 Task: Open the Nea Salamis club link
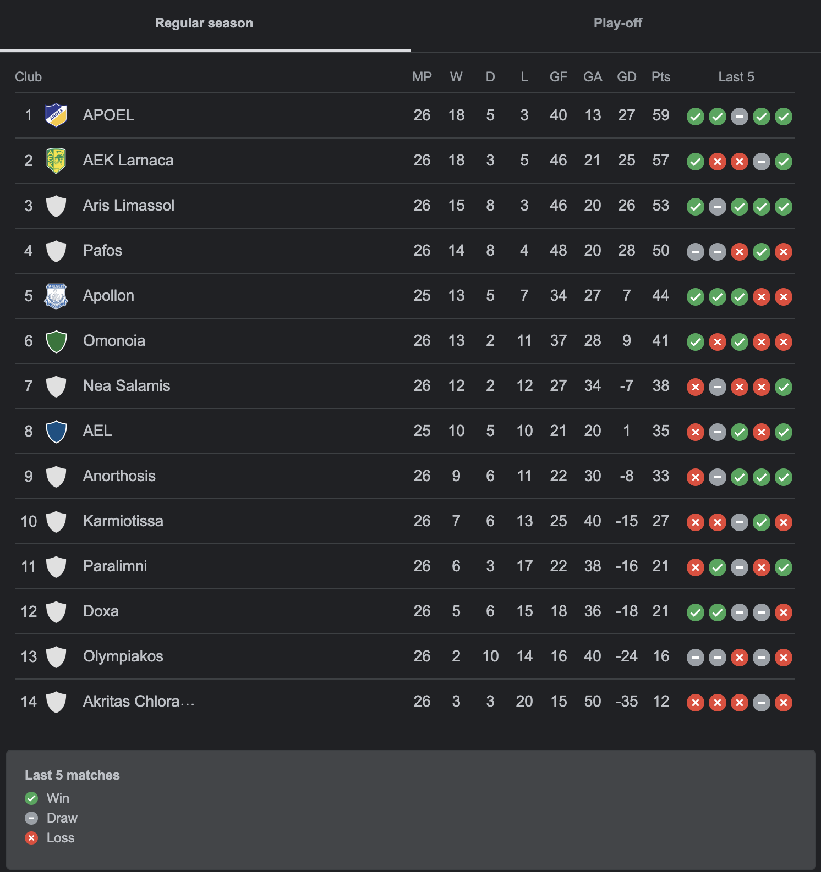point(127,386)
